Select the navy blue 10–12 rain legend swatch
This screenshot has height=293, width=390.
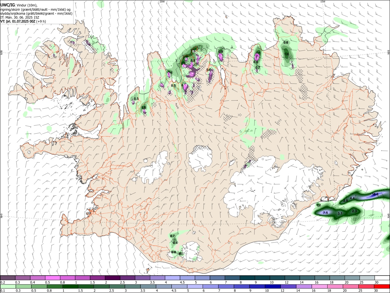point(273,286)
